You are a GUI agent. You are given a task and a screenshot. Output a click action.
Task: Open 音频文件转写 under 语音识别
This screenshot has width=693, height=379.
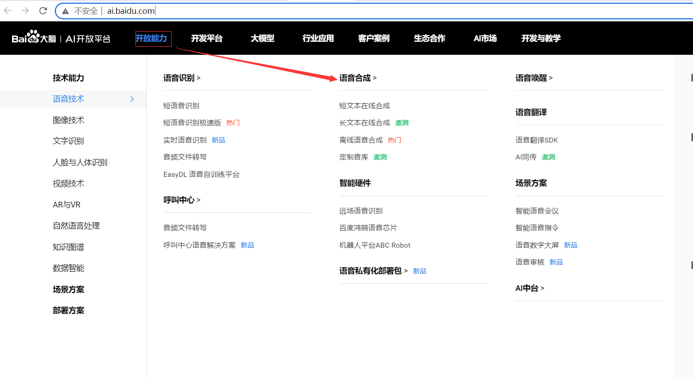point(185,157)
